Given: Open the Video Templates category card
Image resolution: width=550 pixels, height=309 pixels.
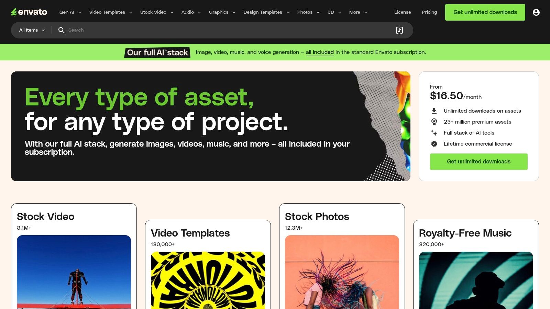Looking at the screenshot, I should point(208,264).
